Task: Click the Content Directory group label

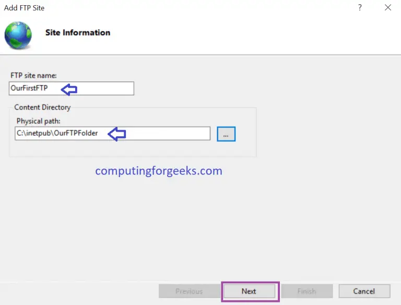Action: [42, 108]
